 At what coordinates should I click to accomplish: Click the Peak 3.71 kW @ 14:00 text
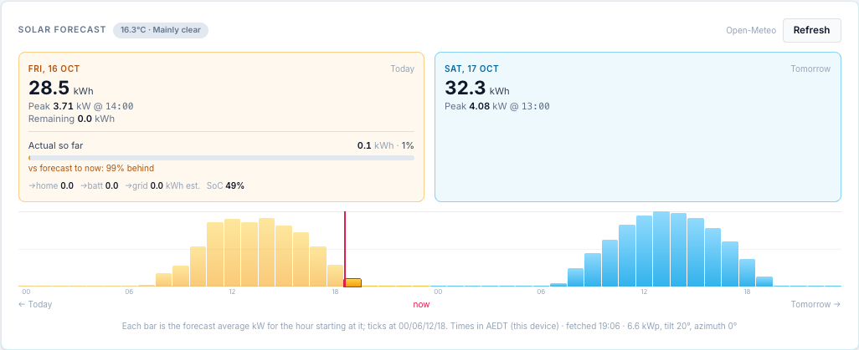80,107
